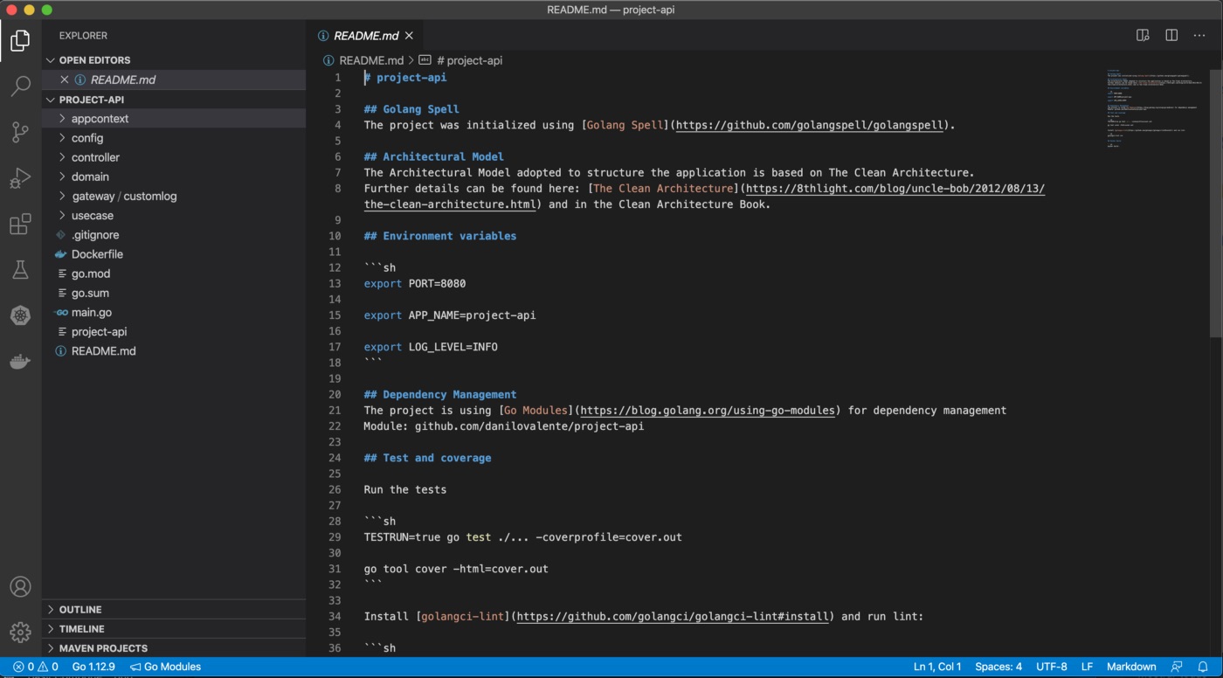Image resolution: width=1223 pixels, height=678 pixels.
Task: Open the Source Control view
Action: coord(20,132)
